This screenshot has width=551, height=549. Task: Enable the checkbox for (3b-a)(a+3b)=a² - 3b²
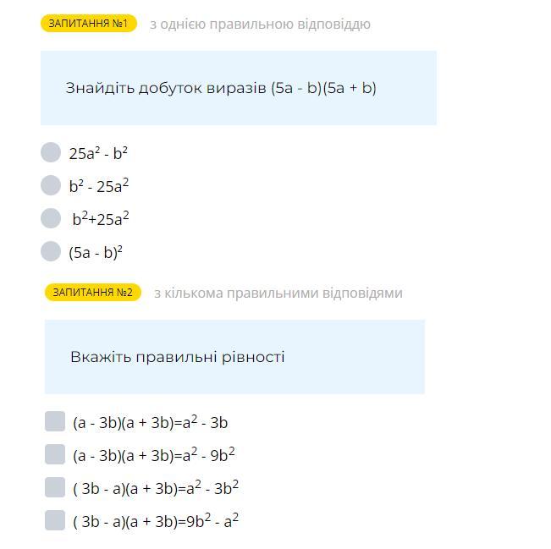[x=55, y=487]
